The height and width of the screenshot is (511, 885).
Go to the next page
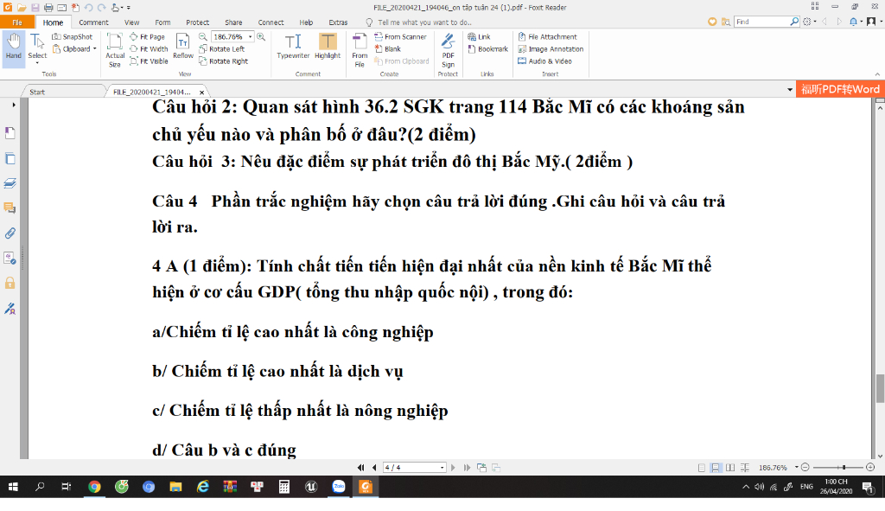453,468
